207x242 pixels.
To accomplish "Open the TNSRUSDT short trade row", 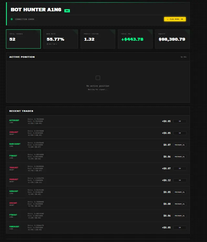I will coord(98,169).
